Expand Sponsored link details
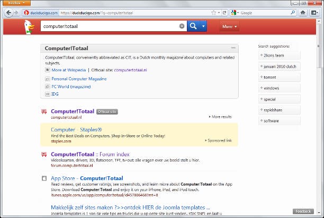Screen dimensions: 324x218 click(218, 140)
